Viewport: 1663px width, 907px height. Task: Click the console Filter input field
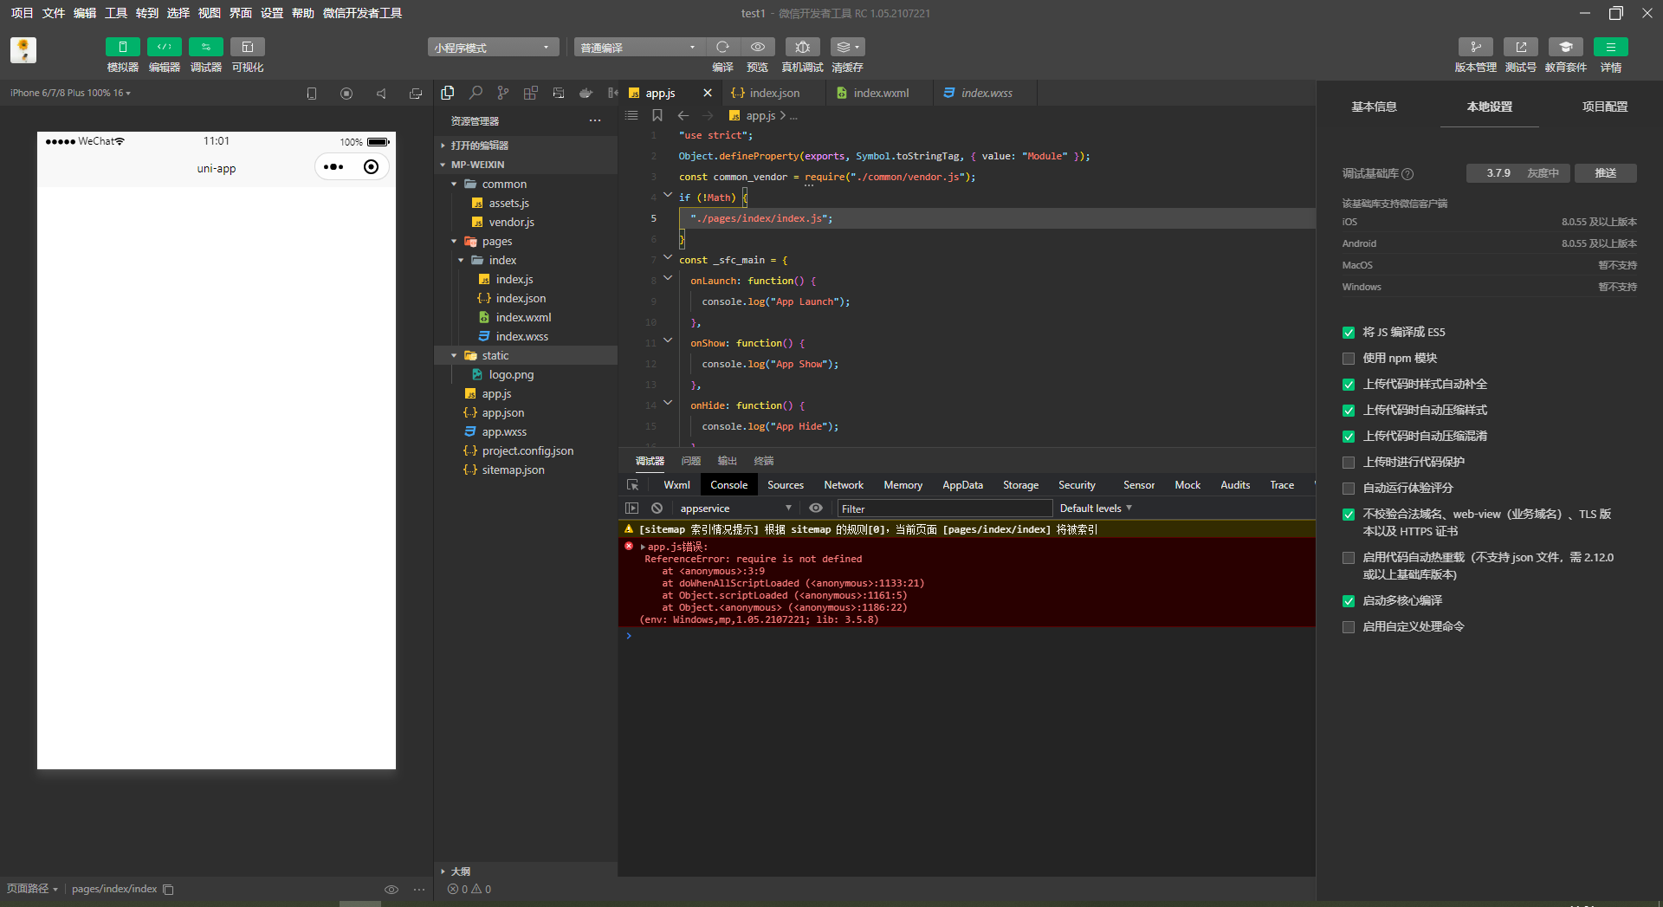click(944, 509)
